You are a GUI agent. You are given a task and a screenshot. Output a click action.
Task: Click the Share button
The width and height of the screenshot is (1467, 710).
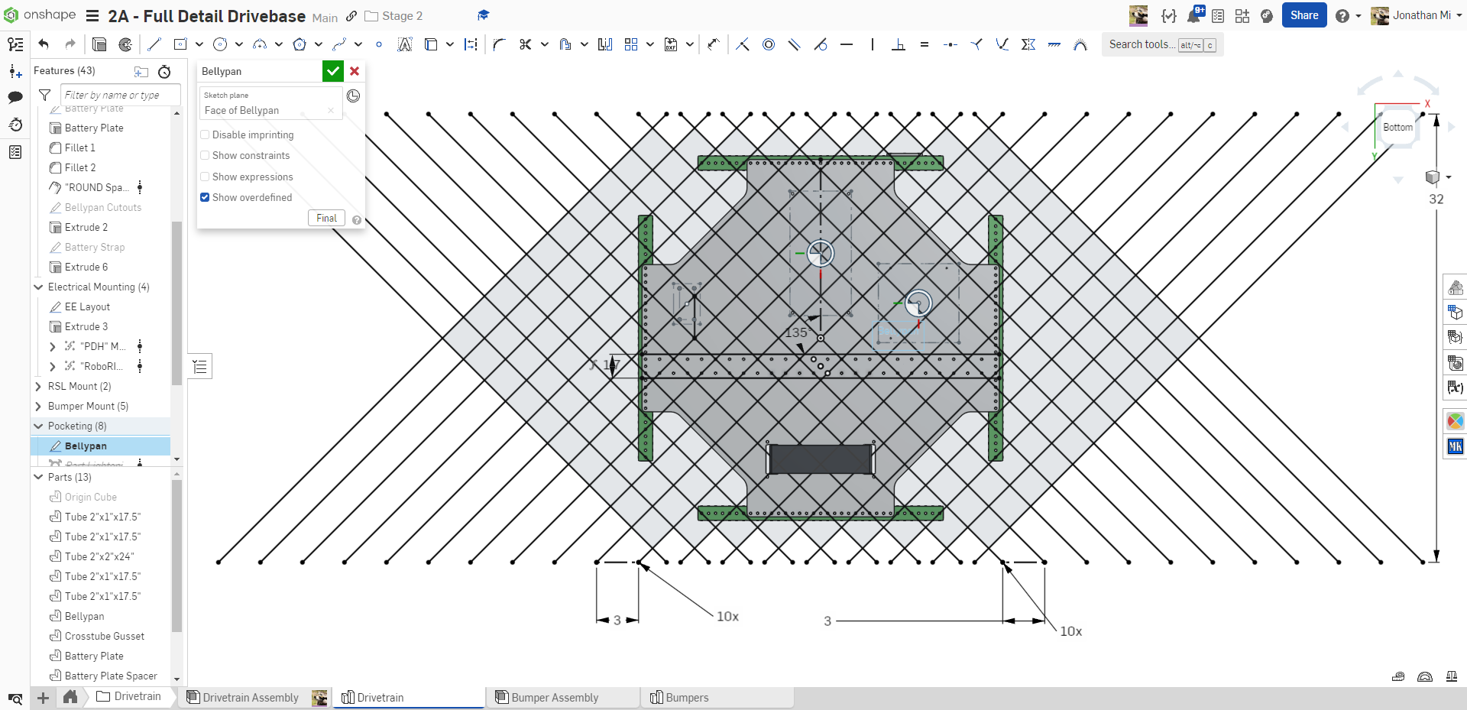click(x=1303, y=15)
